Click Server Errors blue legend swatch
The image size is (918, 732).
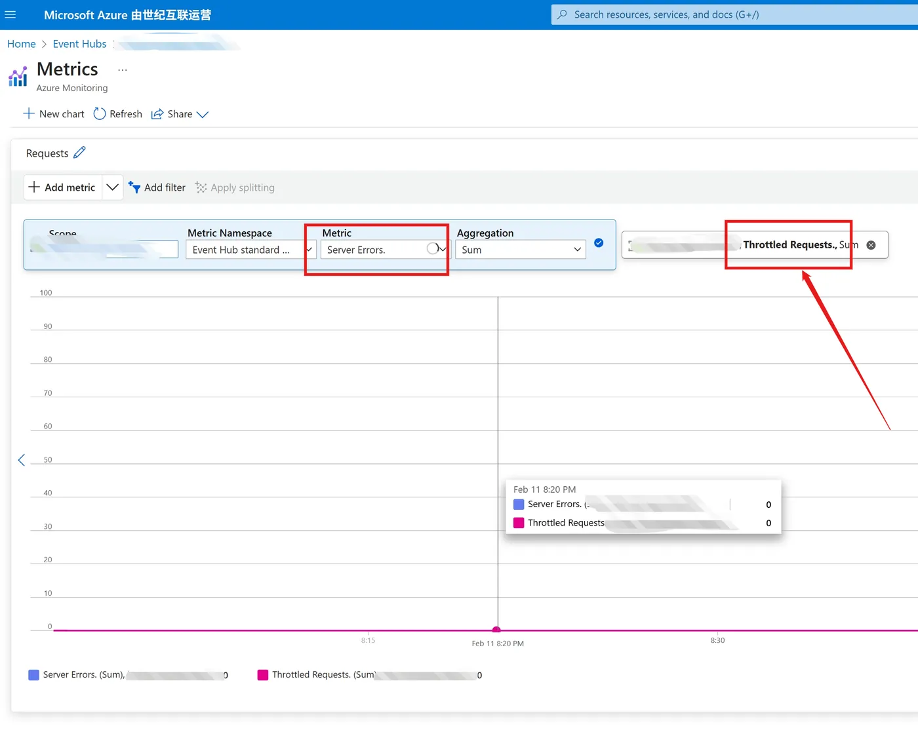(x=34, y=675)
